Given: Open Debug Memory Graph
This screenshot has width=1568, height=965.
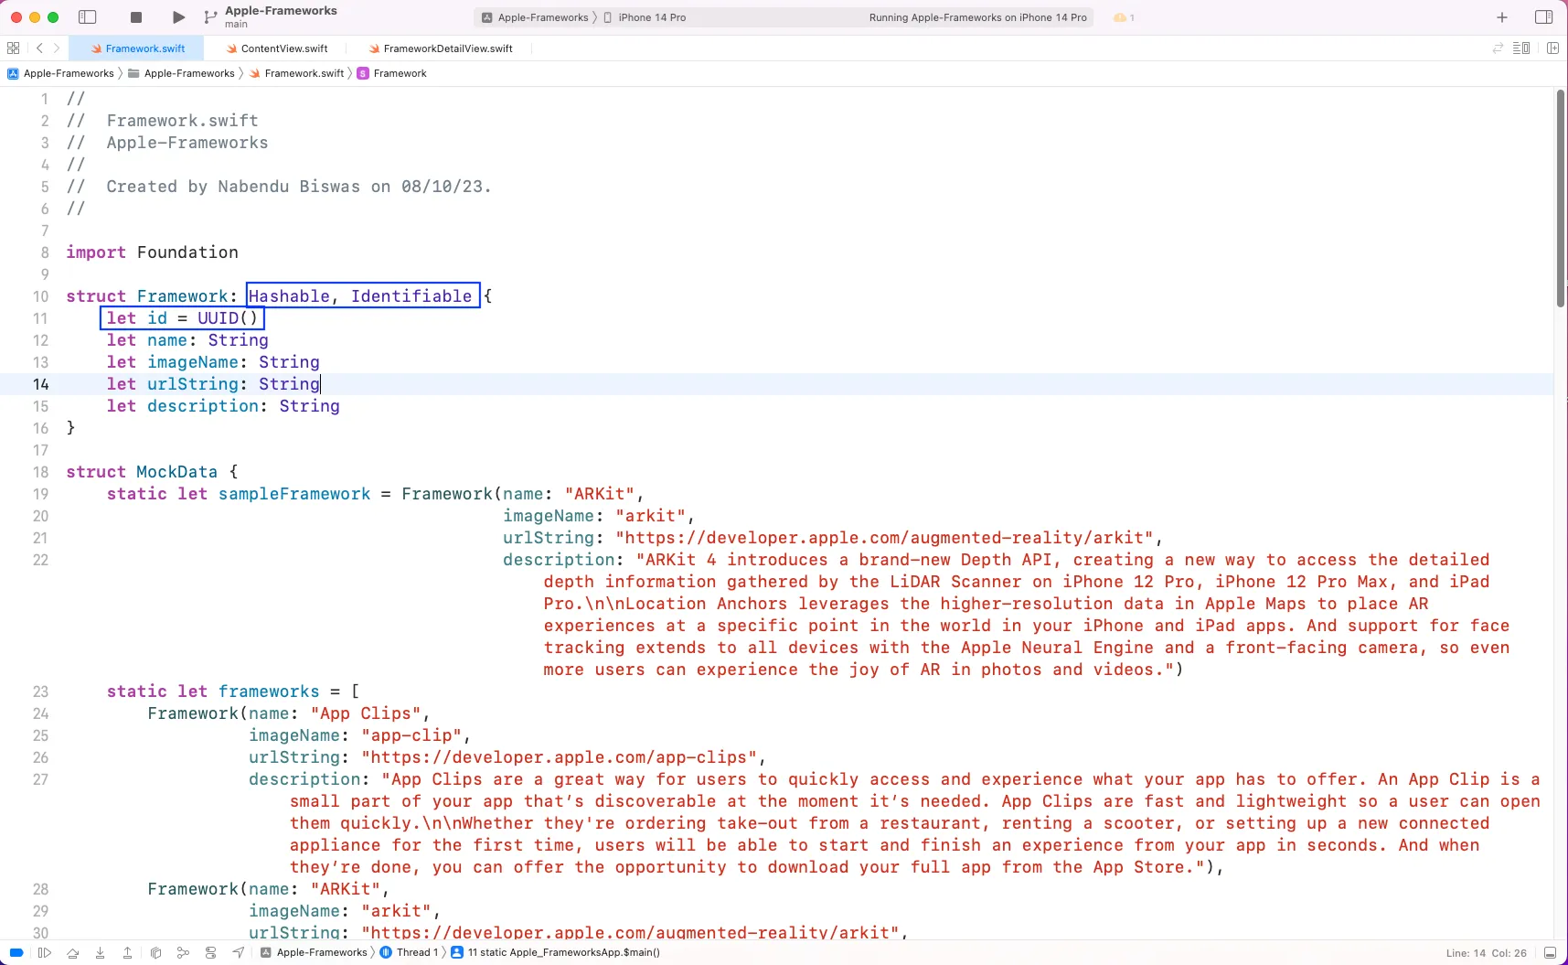Looking at the screenshot, I should [183, 952].
